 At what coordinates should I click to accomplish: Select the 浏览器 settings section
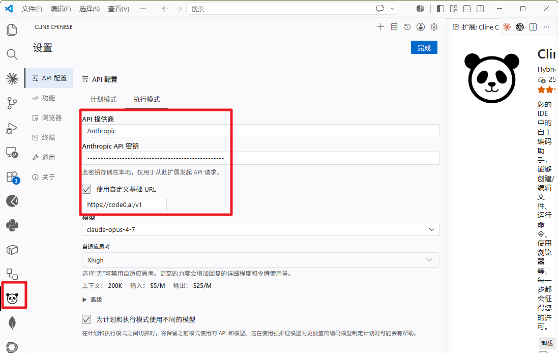tap(49, 118)
